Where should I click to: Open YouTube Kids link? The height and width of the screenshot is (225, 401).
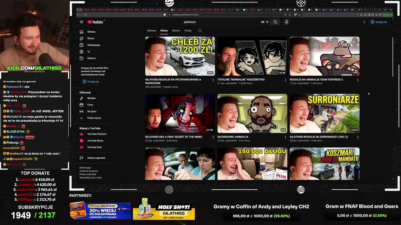94,147
